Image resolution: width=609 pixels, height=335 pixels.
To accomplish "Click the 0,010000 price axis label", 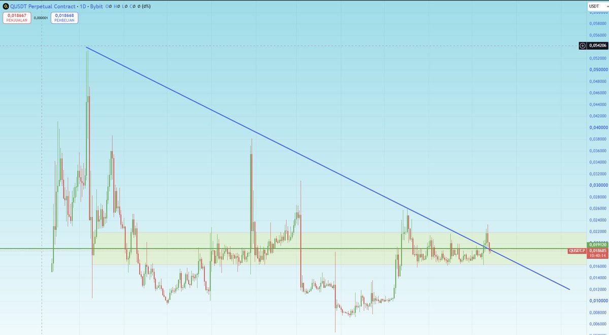I will pyautogui.click(x=598, y=300).
